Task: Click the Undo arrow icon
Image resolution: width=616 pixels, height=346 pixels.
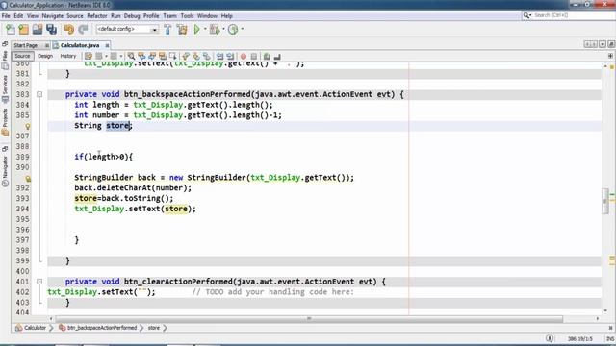Action: (x=69, y=30)
